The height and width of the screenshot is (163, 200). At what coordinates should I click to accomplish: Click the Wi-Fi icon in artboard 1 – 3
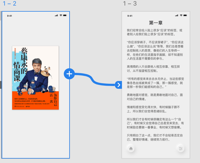[181, 16]
